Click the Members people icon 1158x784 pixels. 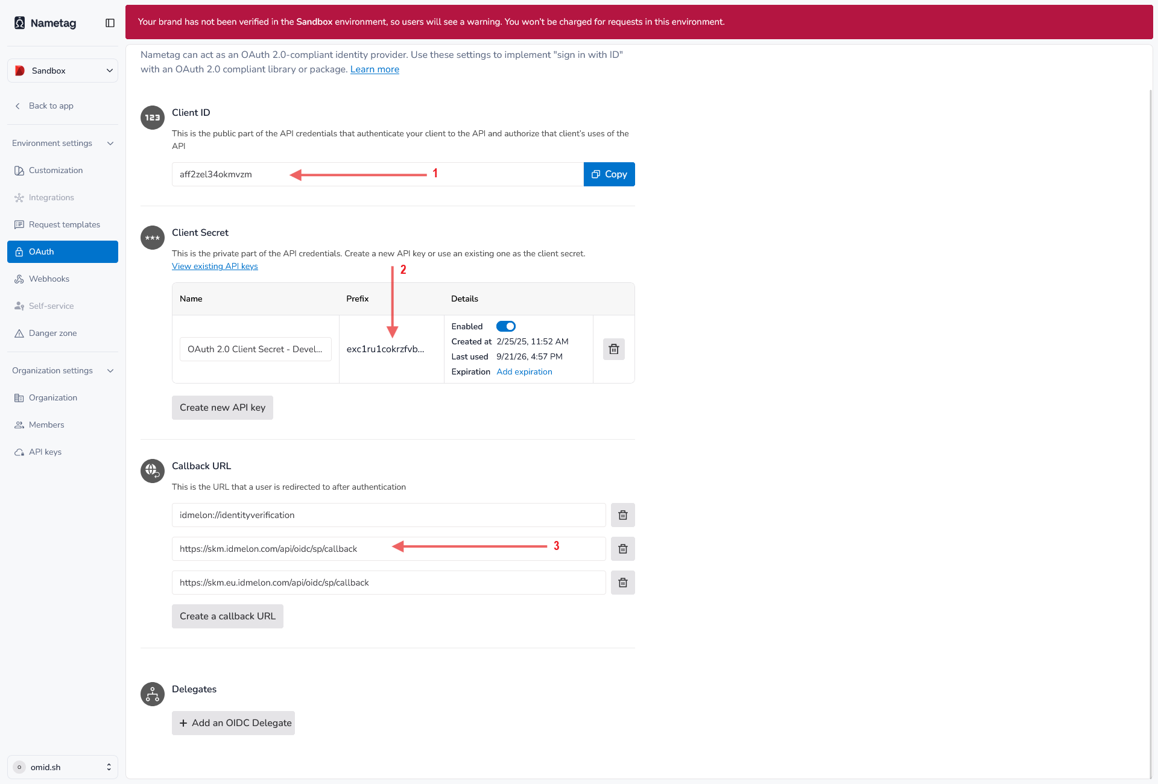(19, 425)
